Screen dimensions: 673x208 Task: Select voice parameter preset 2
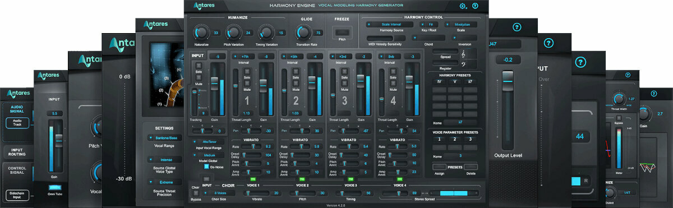point(454,138)
